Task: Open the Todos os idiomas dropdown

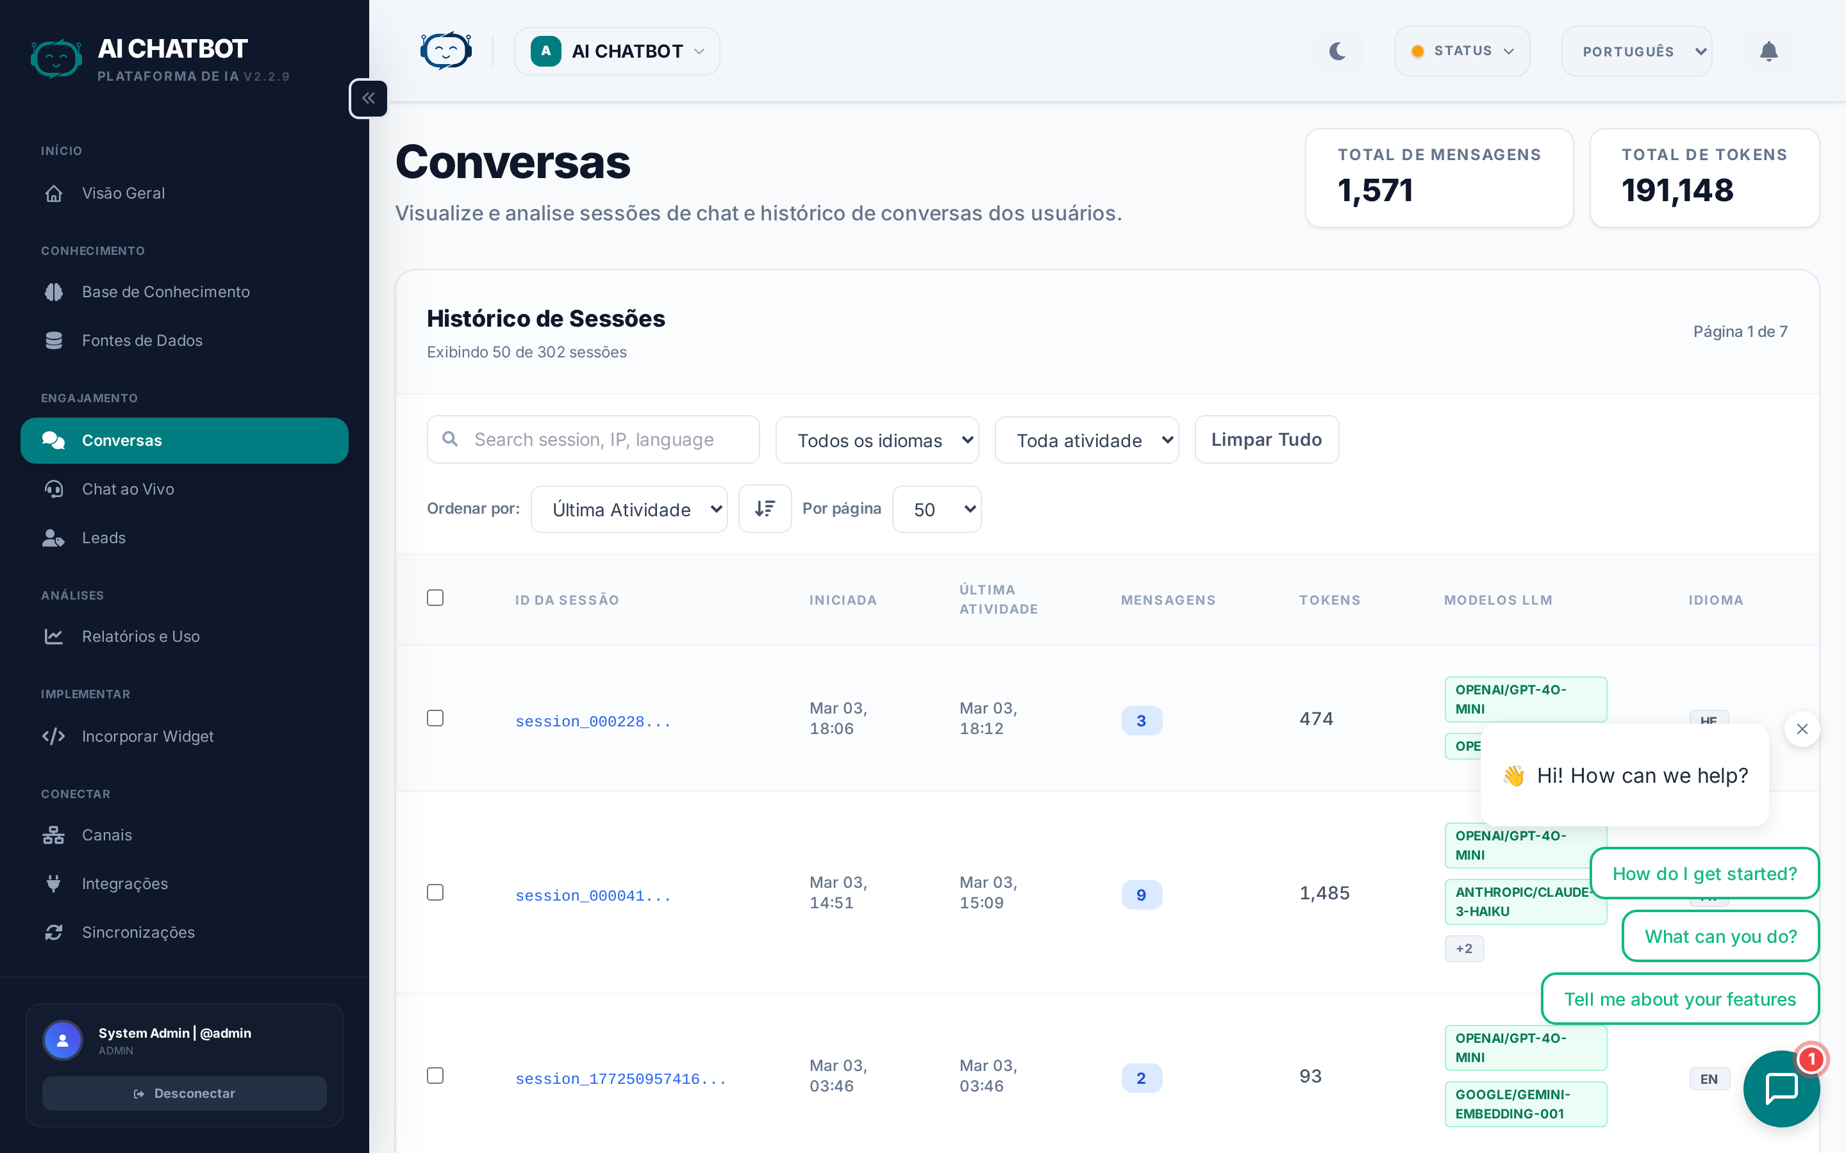Action: coord(876,440)
